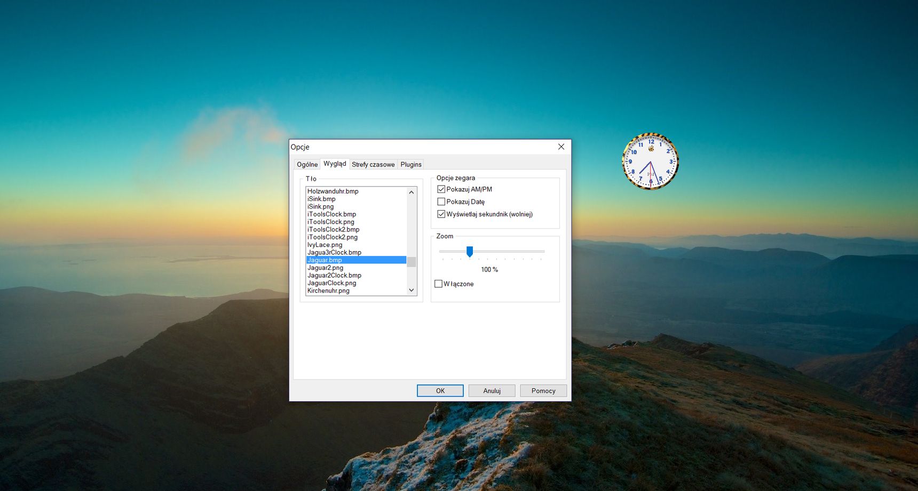
Task: Confirm with the OK button
Action: point(440,391)
